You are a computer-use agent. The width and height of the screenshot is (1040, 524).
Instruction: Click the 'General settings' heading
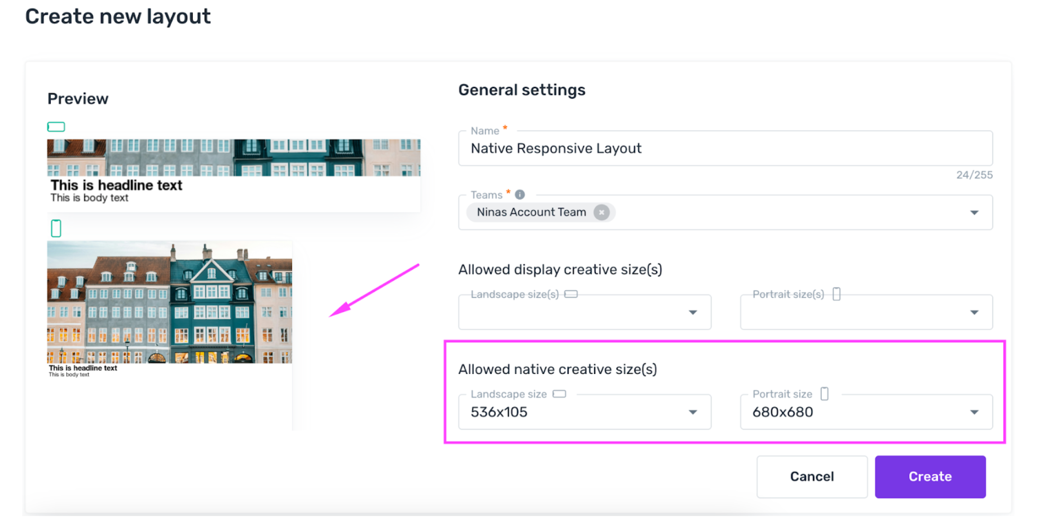(522, 90)
